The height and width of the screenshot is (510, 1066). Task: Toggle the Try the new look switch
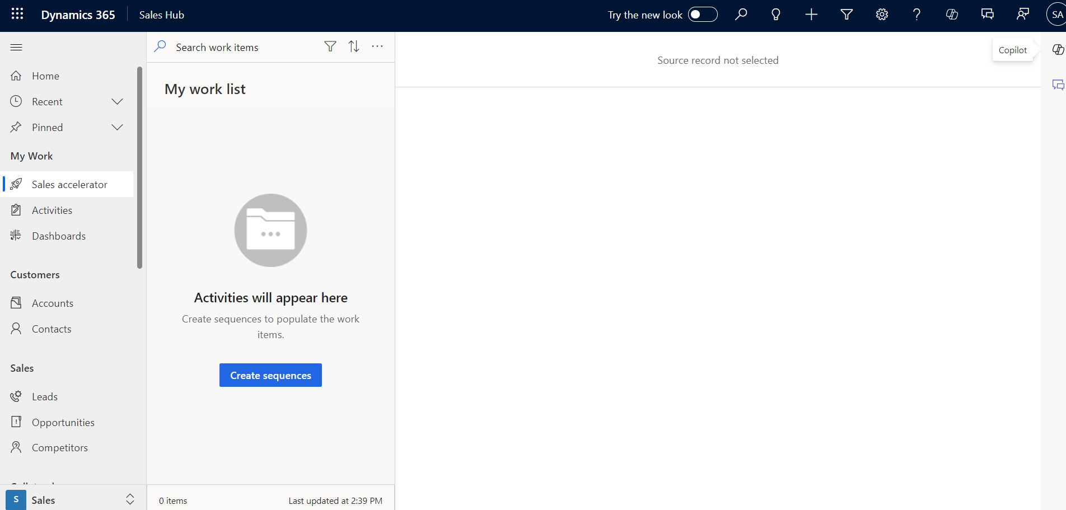point(702,15)
